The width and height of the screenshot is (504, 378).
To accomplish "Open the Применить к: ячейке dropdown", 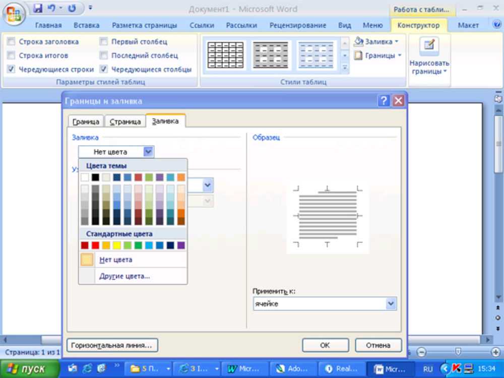I will tap(391, 303).
